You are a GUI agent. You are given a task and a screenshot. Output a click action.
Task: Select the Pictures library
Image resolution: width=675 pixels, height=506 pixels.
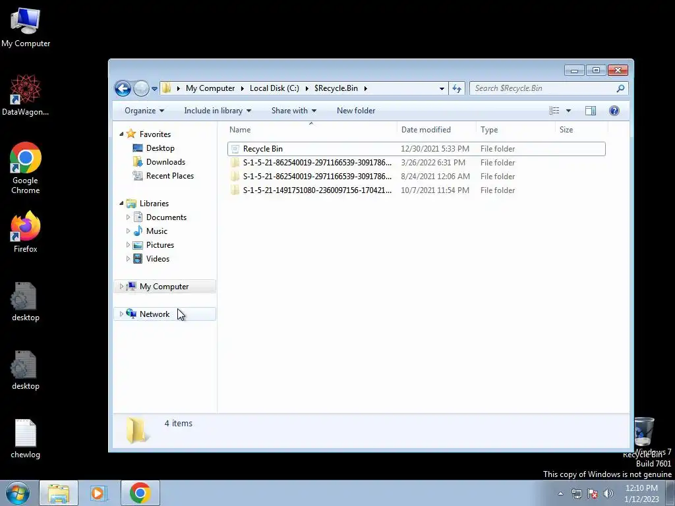[x=160, y=245]
